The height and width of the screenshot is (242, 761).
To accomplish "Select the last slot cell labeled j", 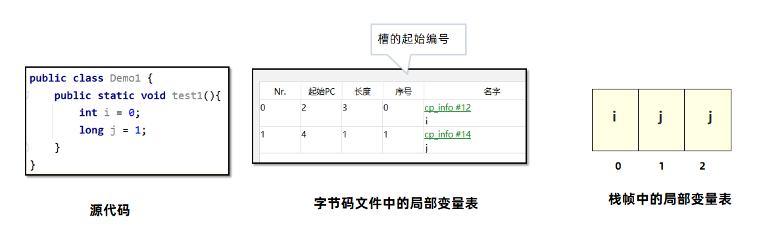I will click(708, 120).
